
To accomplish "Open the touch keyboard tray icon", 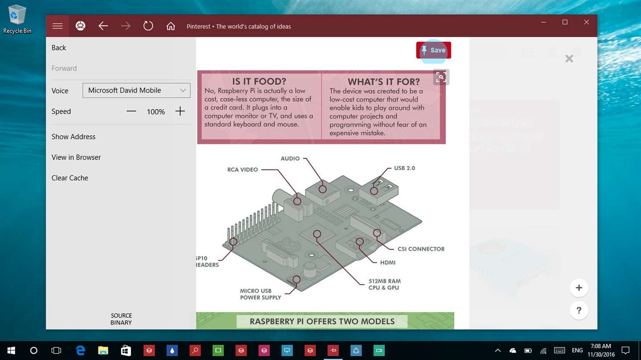I will click(x=560, y=351).
